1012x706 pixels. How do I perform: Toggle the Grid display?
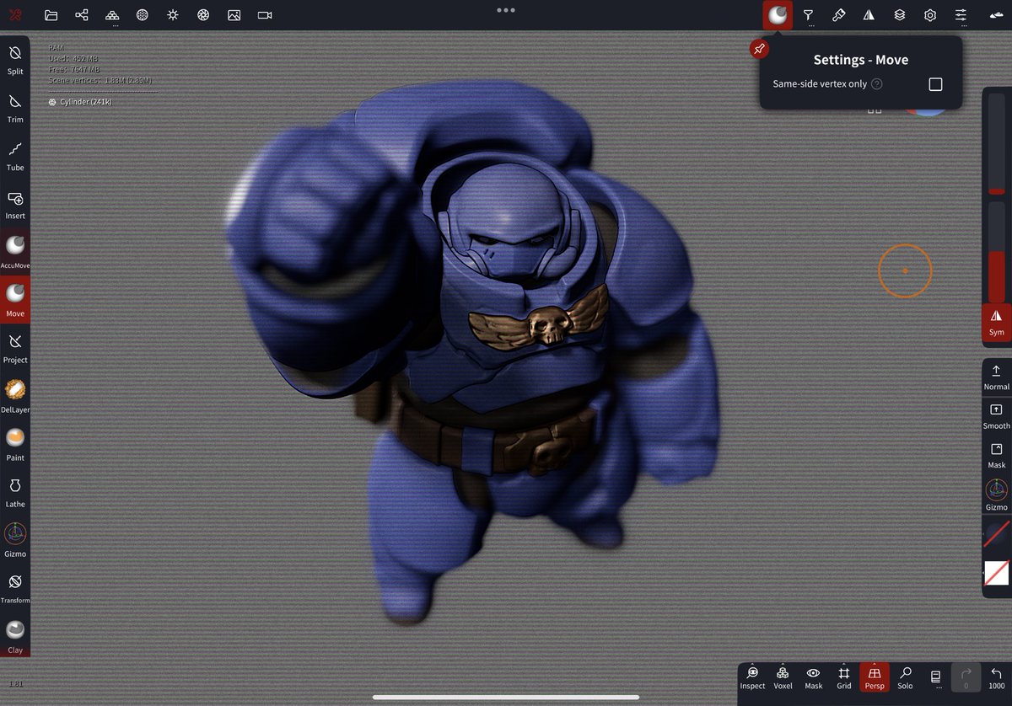coord(844,677)
